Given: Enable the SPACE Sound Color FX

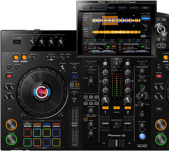Looking at the screenshot, I should tap(86, 97).
